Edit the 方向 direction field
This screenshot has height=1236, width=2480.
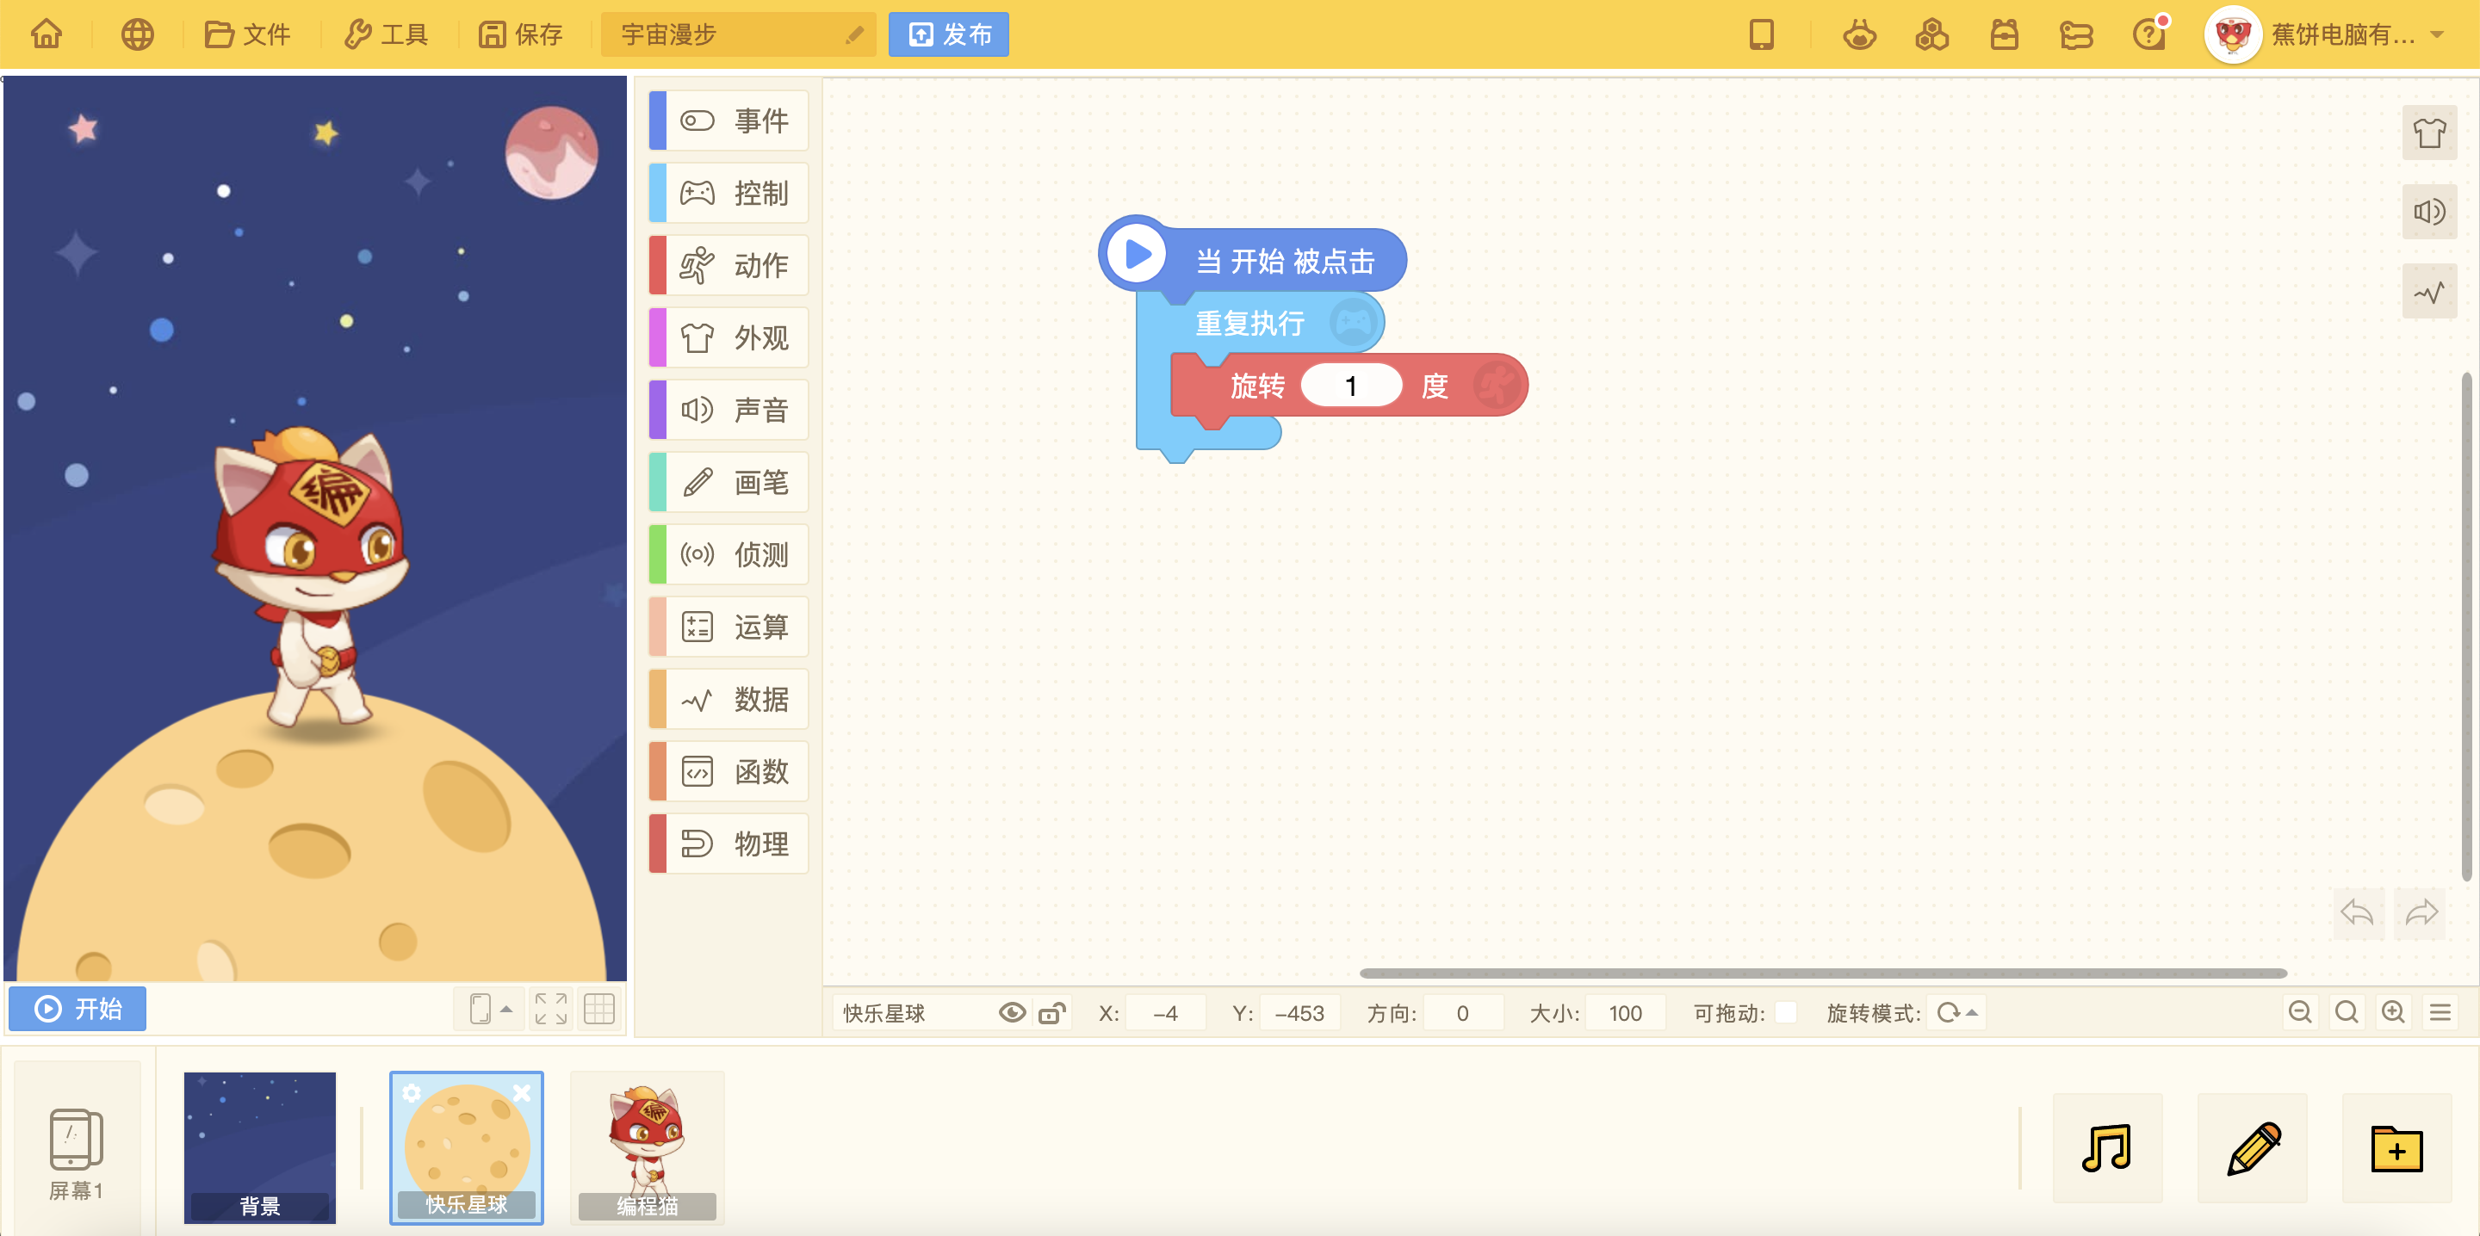coord(1462,1013)
